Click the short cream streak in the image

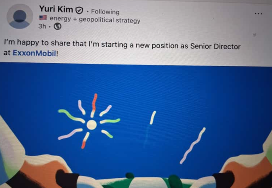[x=153, y=118]
